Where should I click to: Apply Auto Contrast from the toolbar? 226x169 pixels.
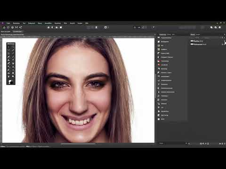click(53, 27)
